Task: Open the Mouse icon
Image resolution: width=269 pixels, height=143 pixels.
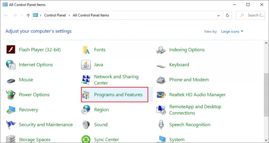Action: 11,80
